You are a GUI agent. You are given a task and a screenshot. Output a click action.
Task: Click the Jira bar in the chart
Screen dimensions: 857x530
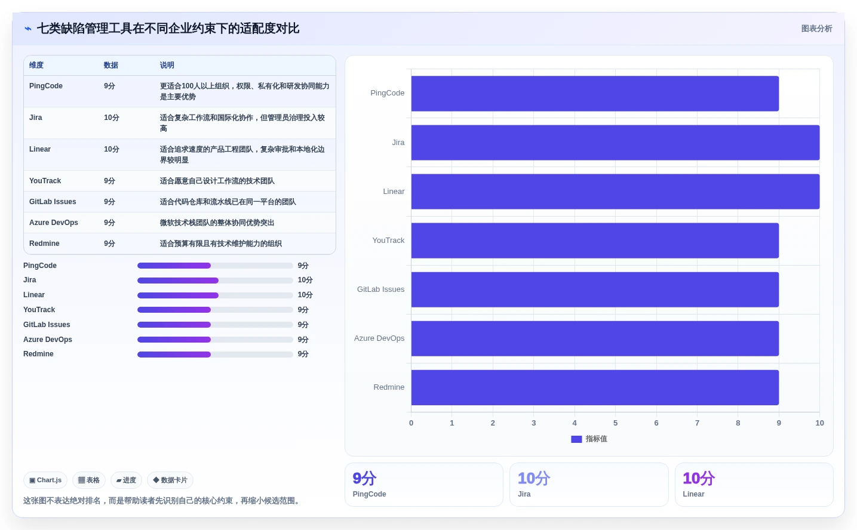[x=615, y=143]
